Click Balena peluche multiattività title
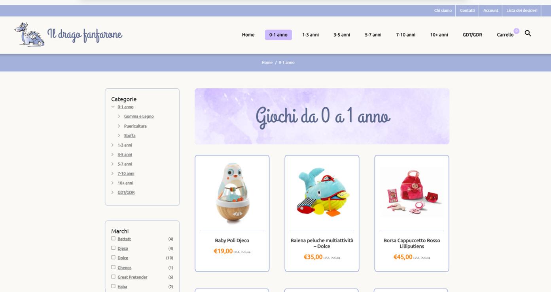Image resolution: width=551 pixels, height=292 pixels. [x=322, y=243]
